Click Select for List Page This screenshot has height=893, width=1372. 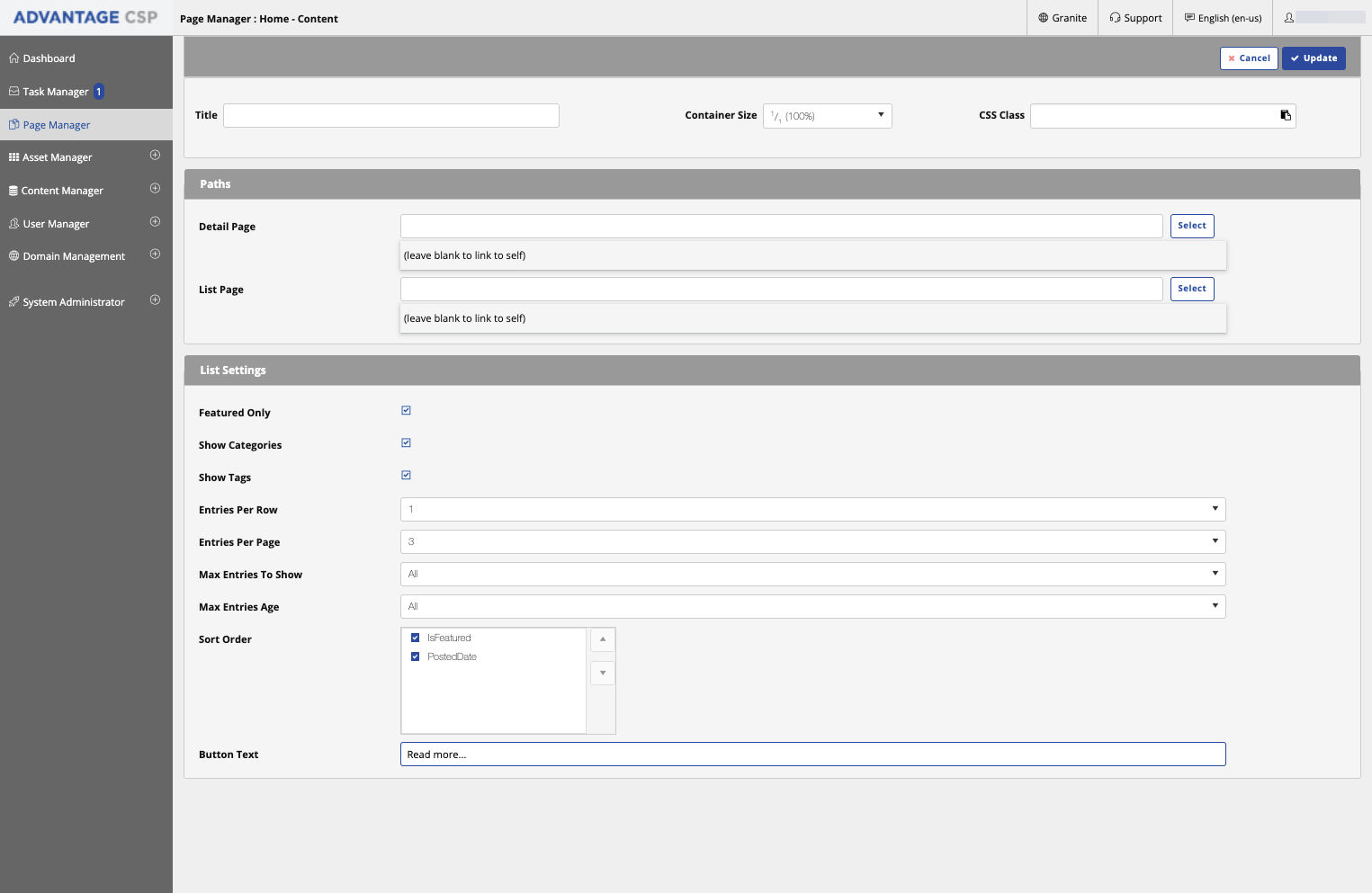(x=1192, y=289)
